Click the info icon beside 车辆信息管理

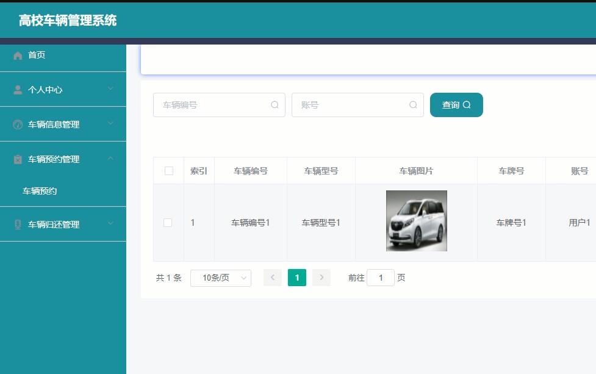[x=18, y=124]
